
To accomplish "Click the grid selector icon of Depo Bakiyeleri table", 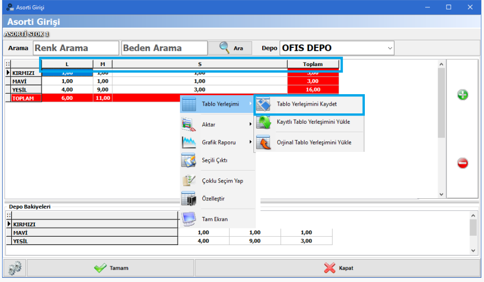I will 9,215.
